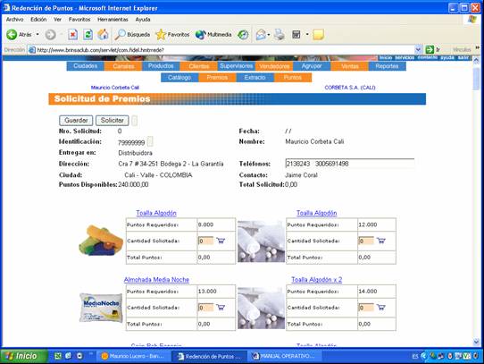Screen dimensions: 484x364
Task: Click the ayuda link in top header
Action: click(x=447, y=57)
